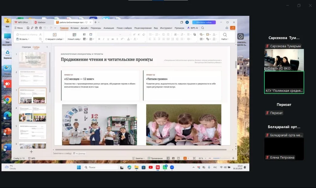Image resolution: width=316 pixels, height=188 pixels.
Task: Open the 'WPS AI' tab
Action: click(x=193, y=28)
